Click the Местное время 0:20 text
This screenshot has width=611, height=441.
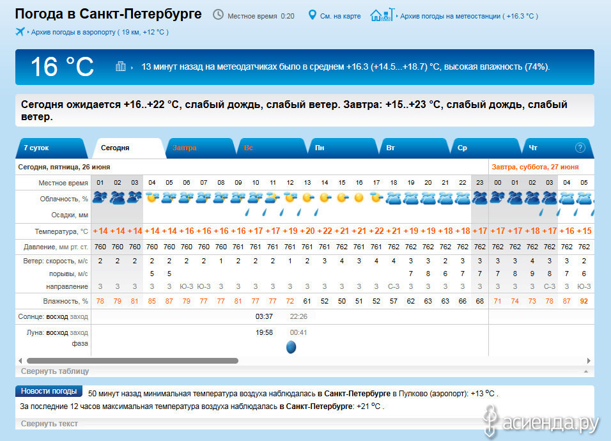click(261, 17)
